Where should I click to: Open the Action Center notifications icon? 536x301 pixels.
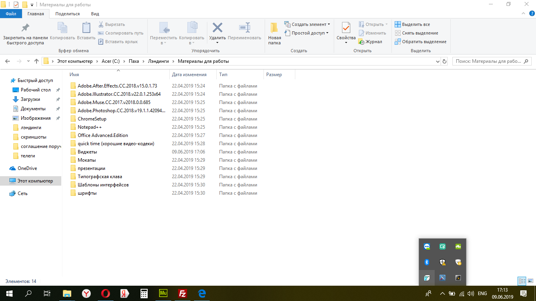[x=523, y=293]
